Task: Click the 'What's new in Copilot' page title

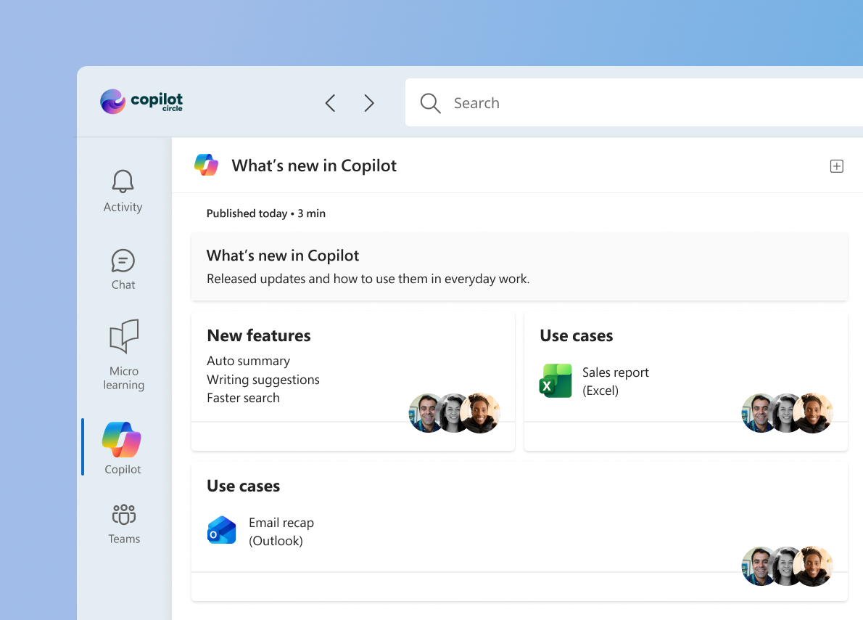Action: (x=314, y=166)
